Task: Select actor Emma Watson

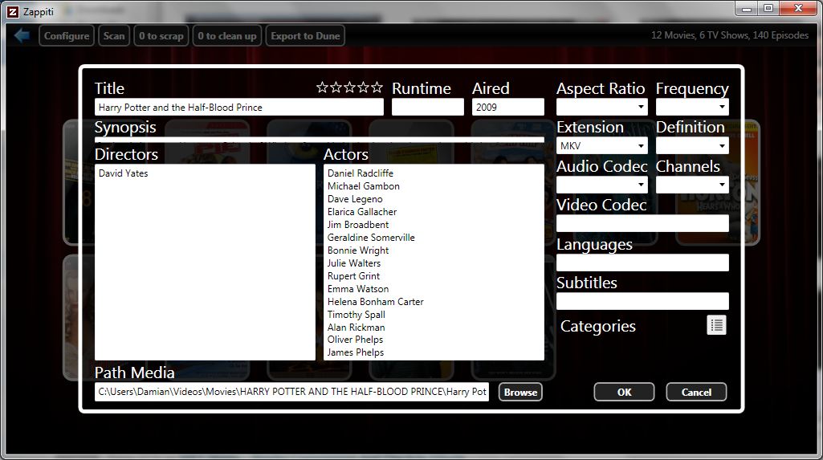Action: click(358, 289)
